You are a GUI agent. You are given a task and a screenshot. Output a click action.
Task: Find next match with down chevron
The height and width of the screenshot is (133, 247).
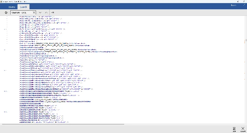[x=40, y=12]
